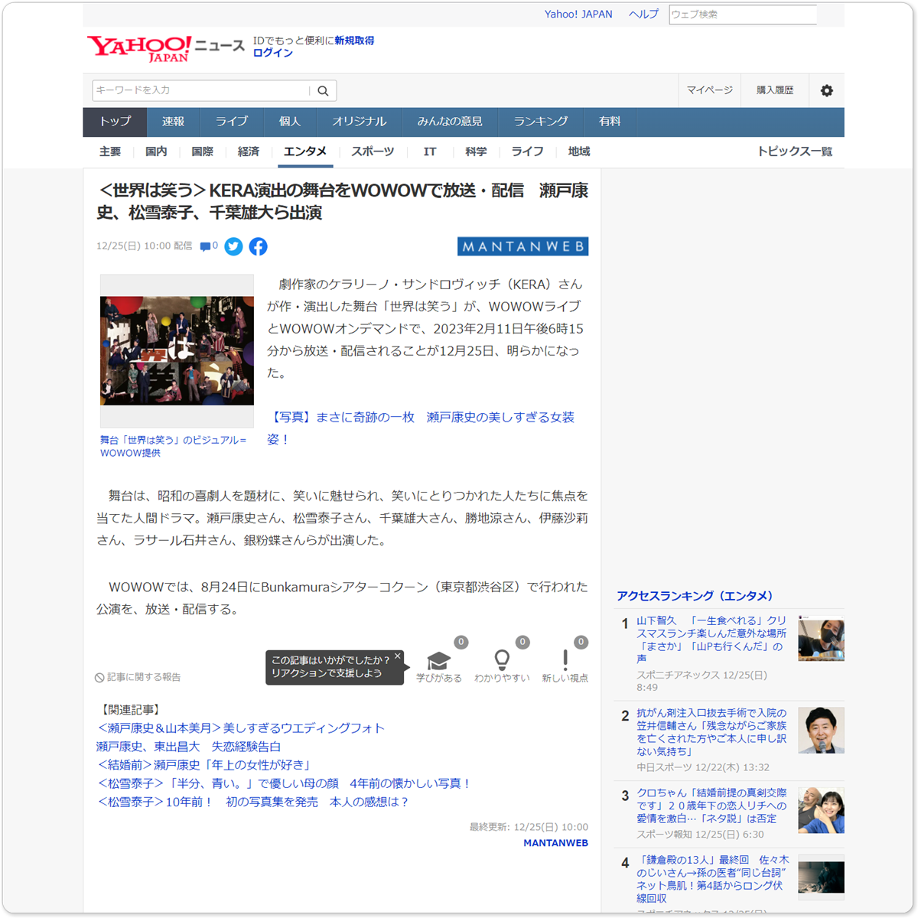This screenshot has width=918, height=918.
Task: Select the みんなの意見 tab
Action: coord(450,122)
